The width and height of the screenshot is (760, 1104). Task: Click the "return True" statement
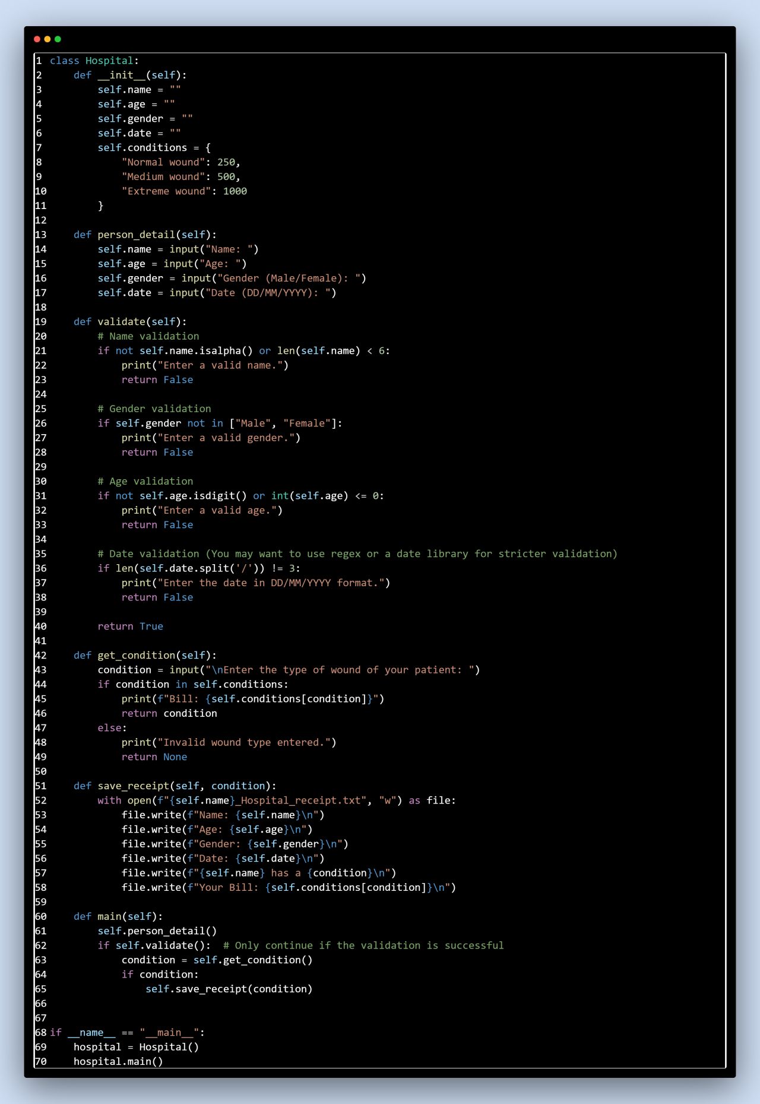[130, 627]
